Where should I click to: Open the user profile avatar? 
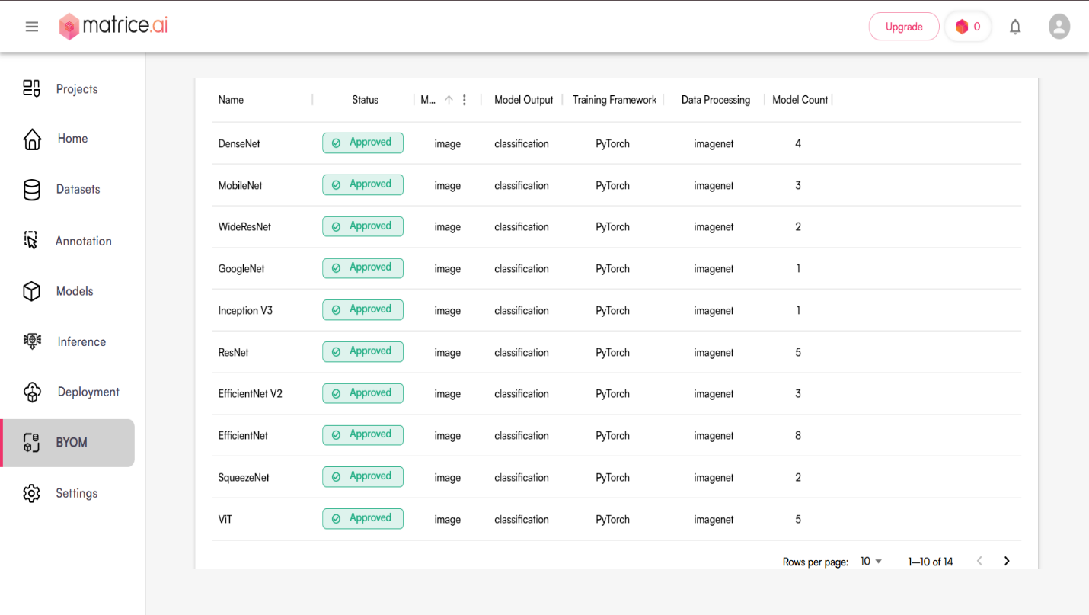1059,27
